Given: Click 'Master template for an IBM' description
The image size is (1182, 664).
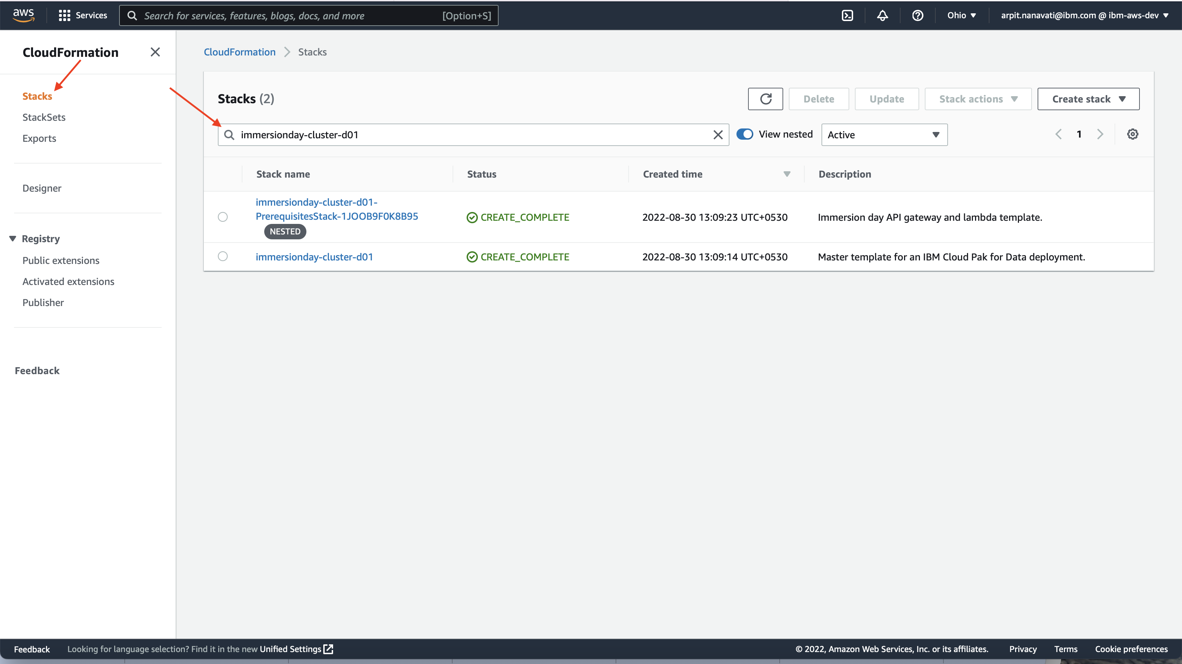Looking at the screenshot, I should [x=952, y=257].
